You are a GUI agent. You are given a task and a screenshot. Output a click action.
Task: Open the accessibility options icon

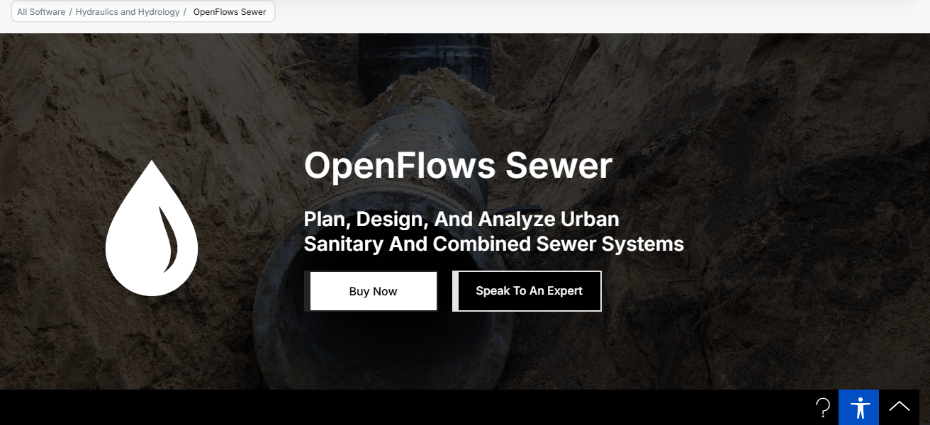[x=859, y=407]
